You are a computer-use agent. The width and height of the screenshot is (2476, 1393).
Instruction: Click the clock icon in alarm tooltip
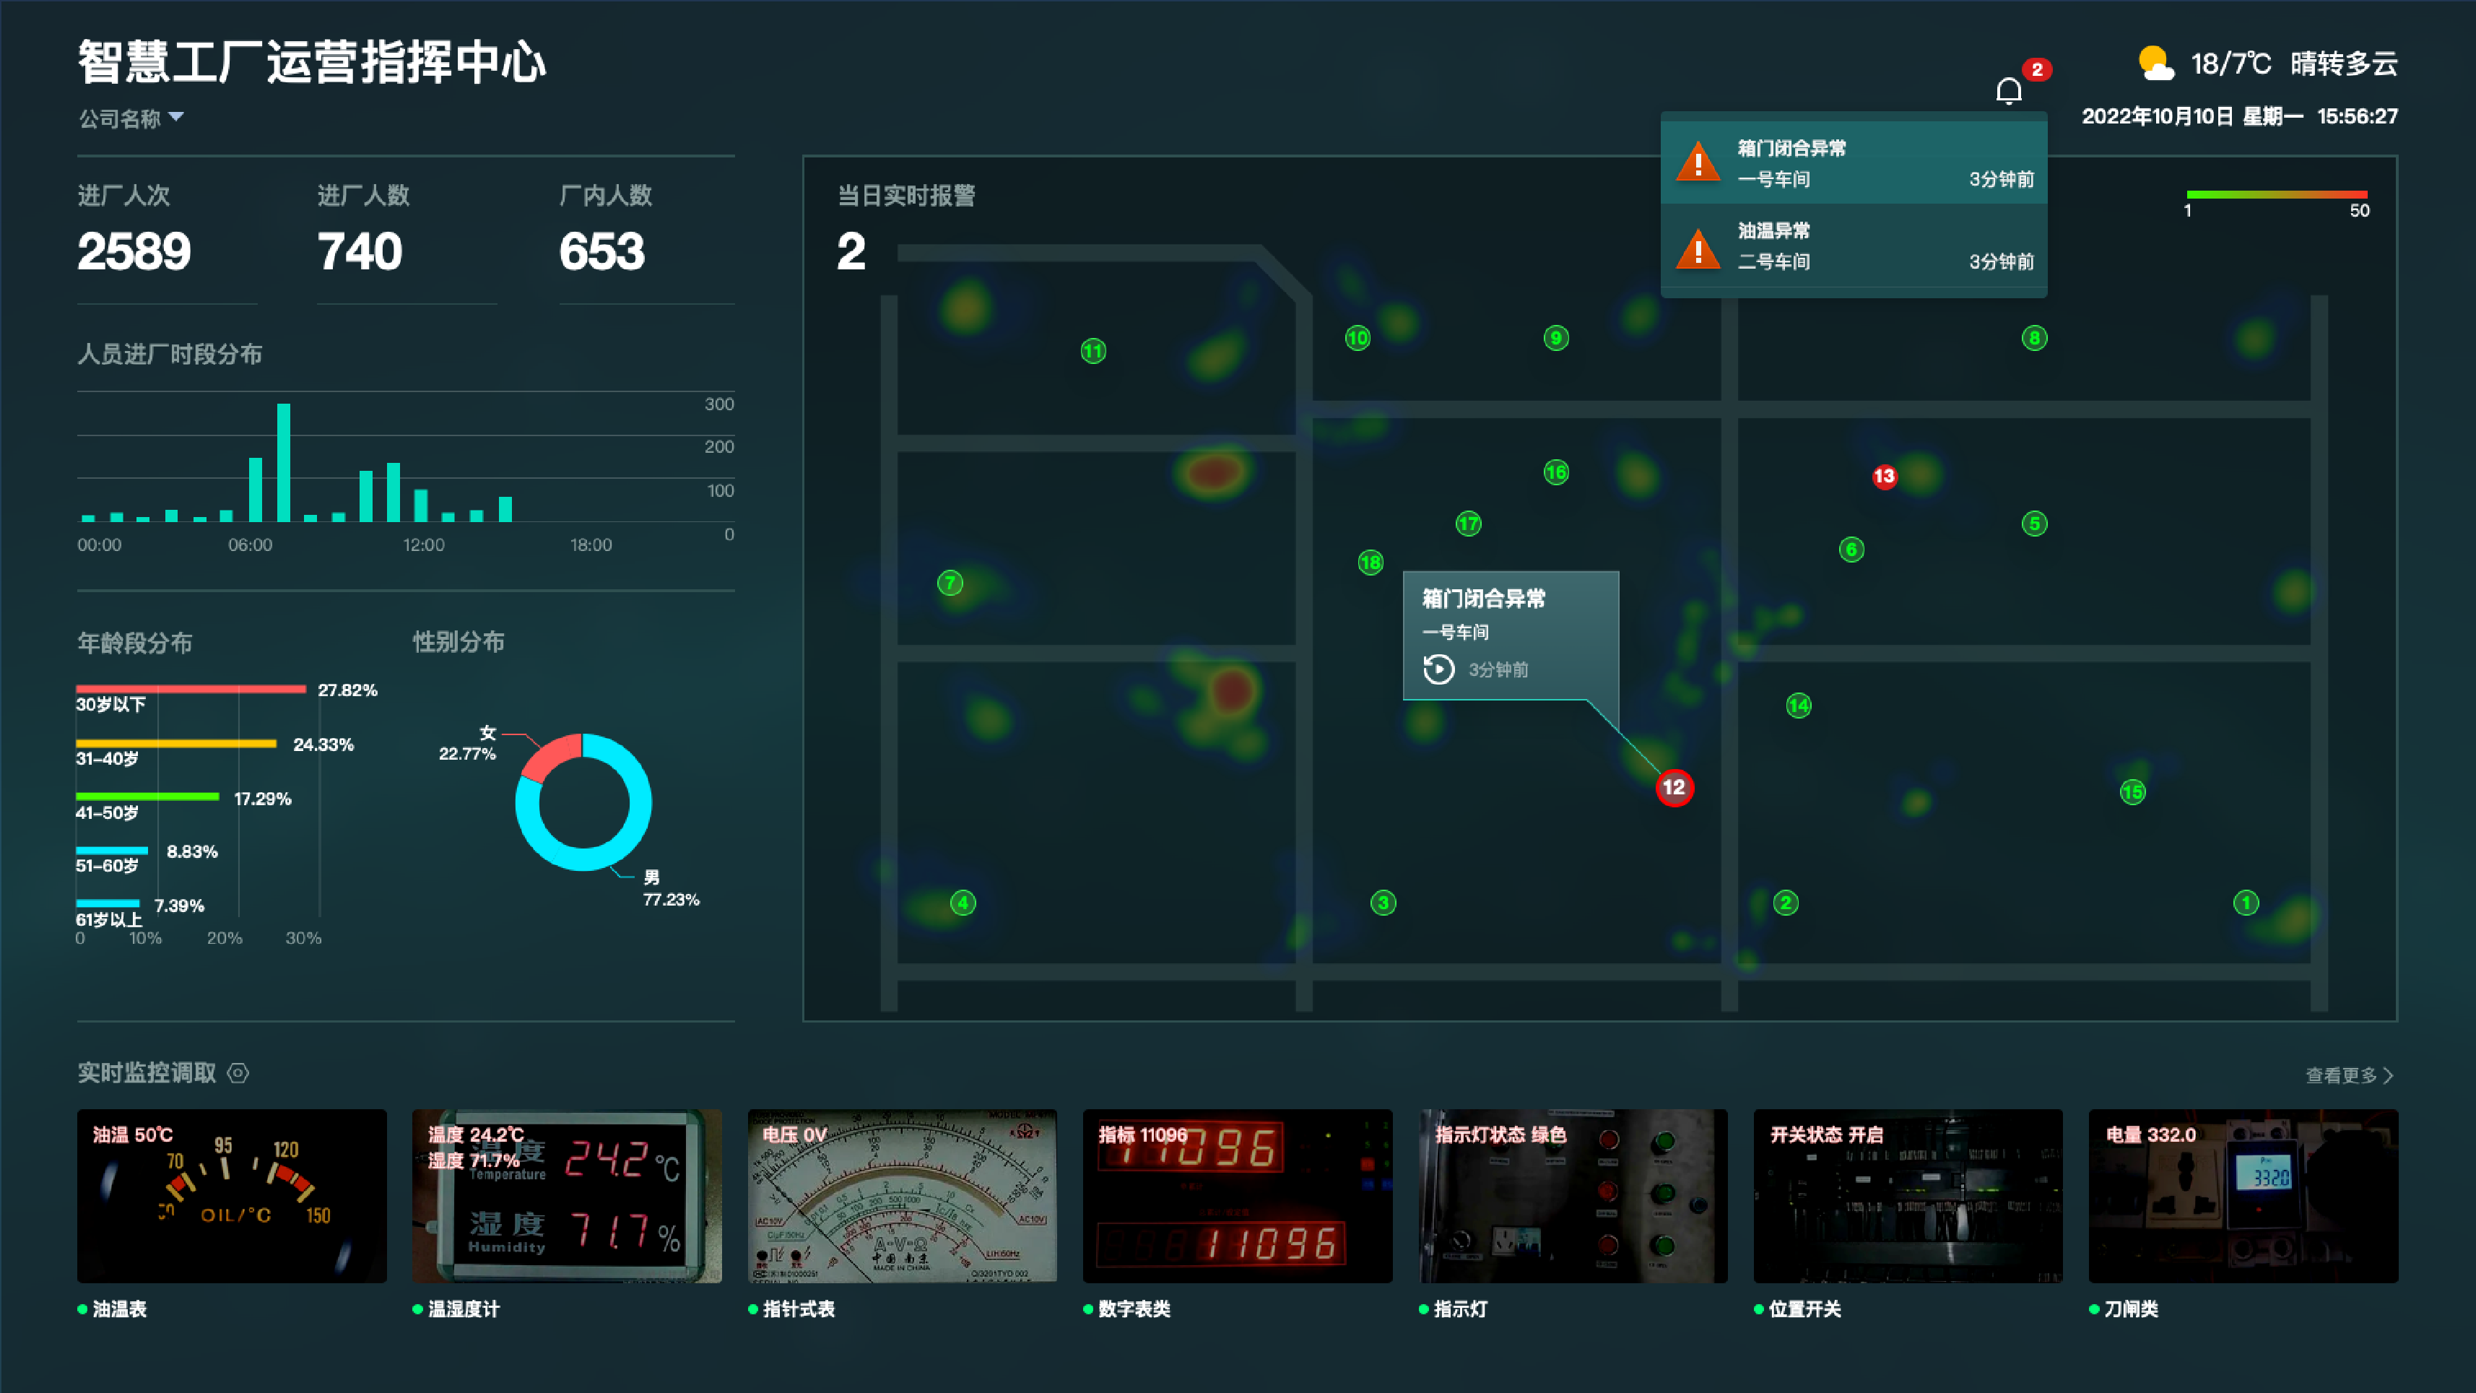[x=1438, y=669]
